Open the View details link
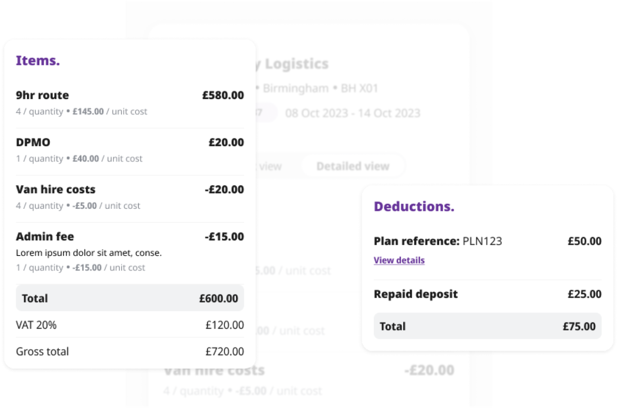This screenshot has height=408, width=618. point(399,260)
